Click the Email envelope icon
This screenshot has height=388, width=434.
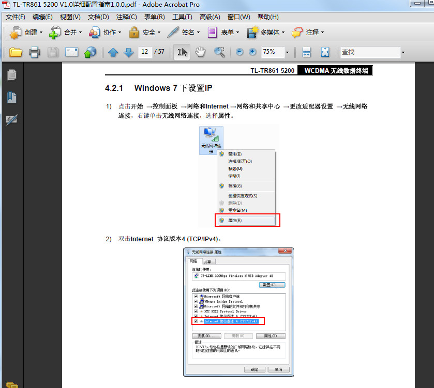point(71,52)
